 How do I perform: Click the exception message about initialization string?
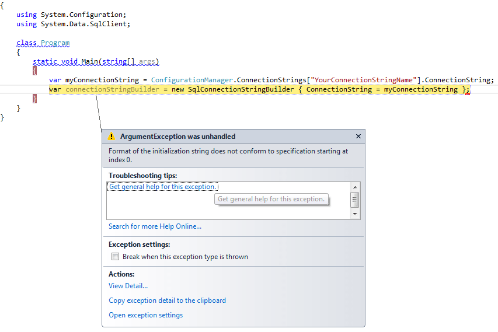(x=228, y=155)
